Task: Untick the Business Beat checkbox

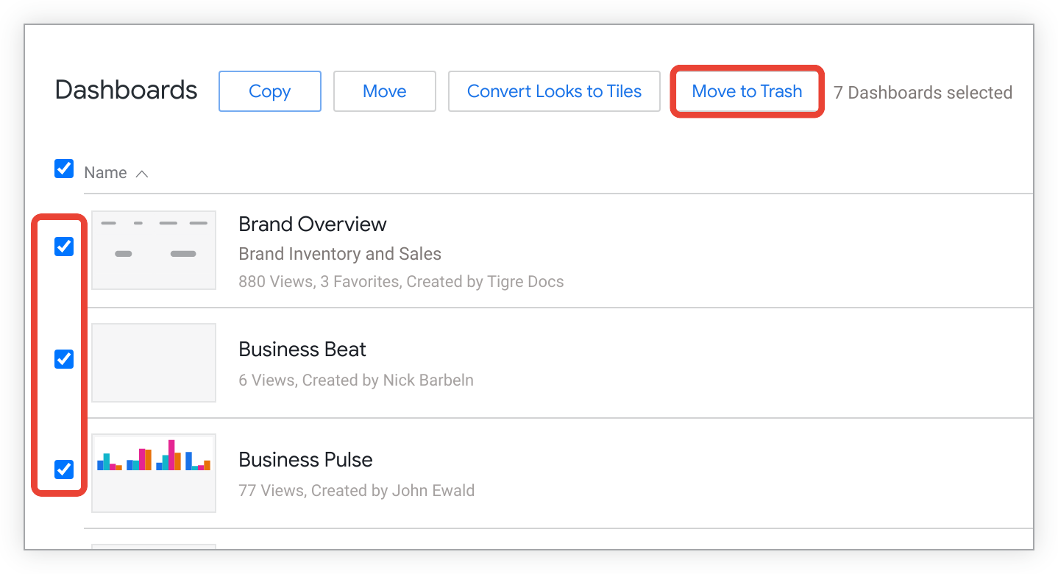Action: click(64, 359)
